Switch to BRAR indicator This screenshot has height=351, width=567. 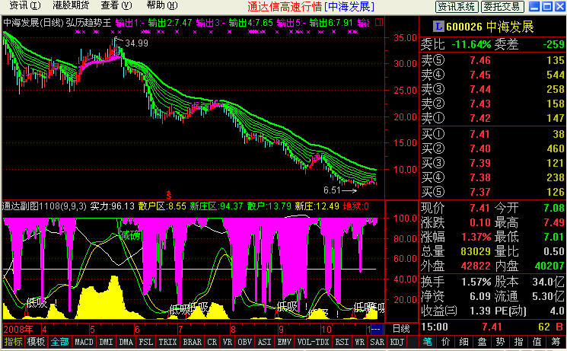coord(192,342)
